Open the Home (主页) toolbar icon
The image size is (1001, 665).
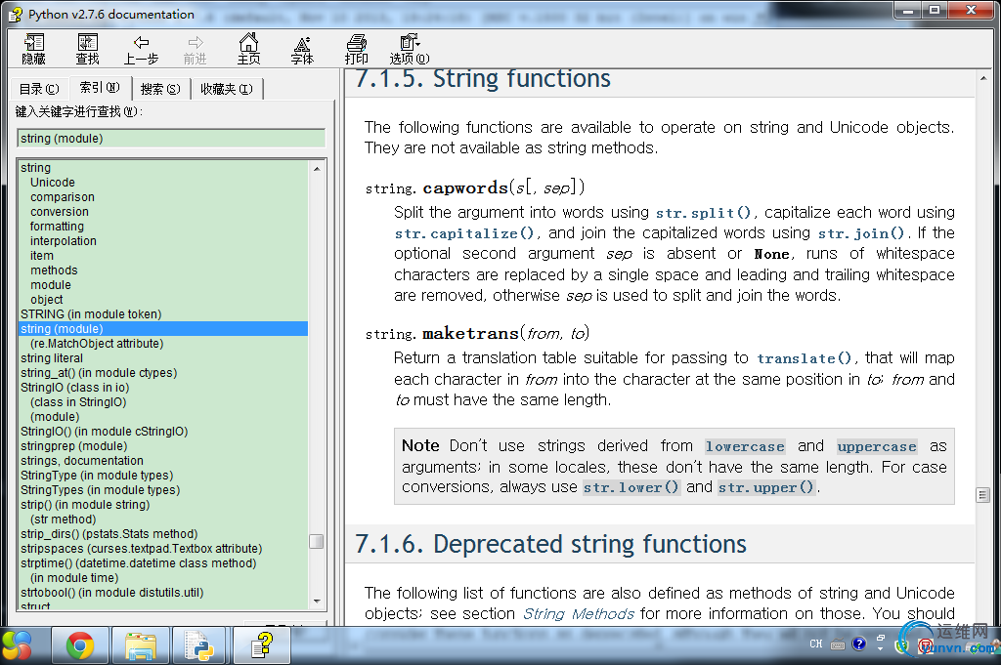pyautogui.click(x=249, y=49)
